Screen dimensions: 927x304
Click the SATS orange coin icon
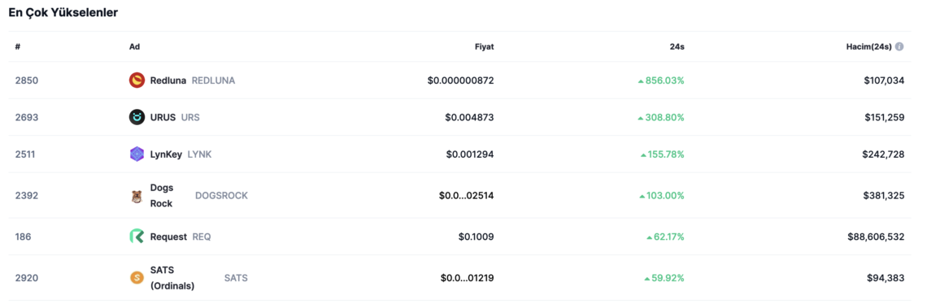(137, 277)
